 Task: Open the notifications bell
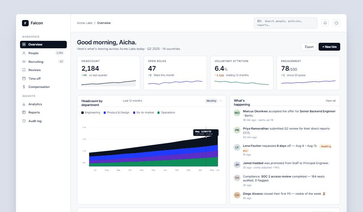click(325, 23)
